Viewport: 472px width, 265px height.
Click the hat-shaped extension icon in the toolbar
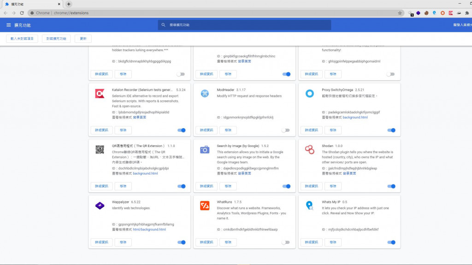pyautogui.click(x=459, y=13)
